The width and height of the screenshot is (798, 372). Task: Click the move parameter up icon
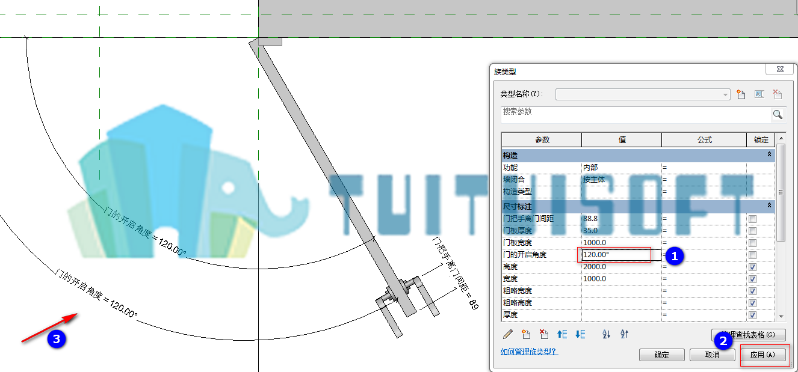[x=562, y=334]
